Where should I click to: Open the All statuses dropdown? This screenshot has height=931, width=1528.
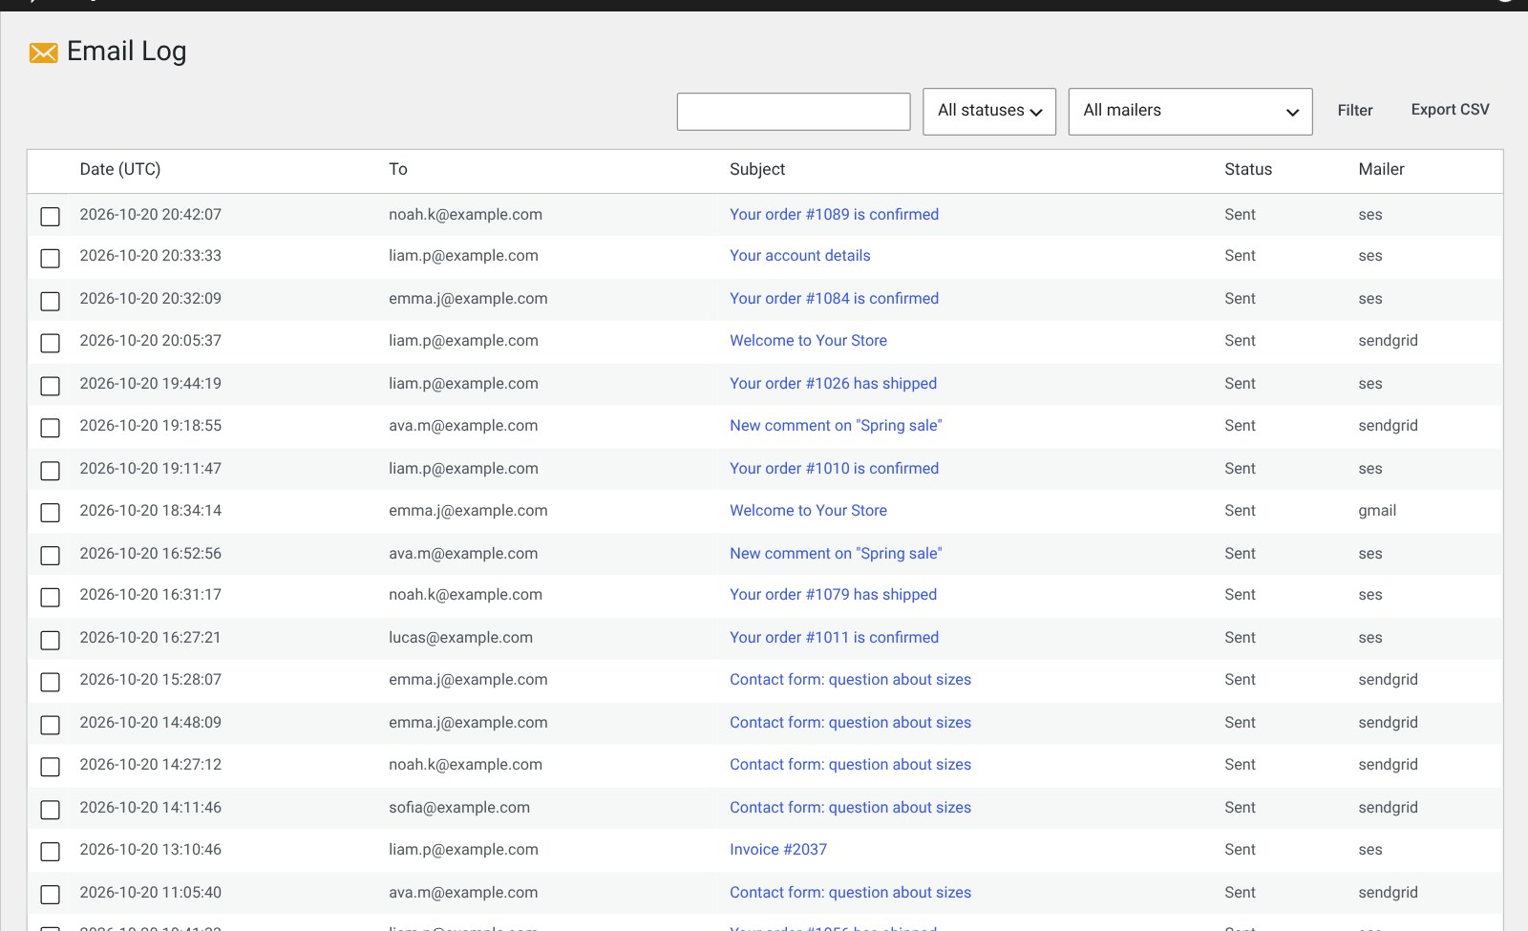coord(989,112)
